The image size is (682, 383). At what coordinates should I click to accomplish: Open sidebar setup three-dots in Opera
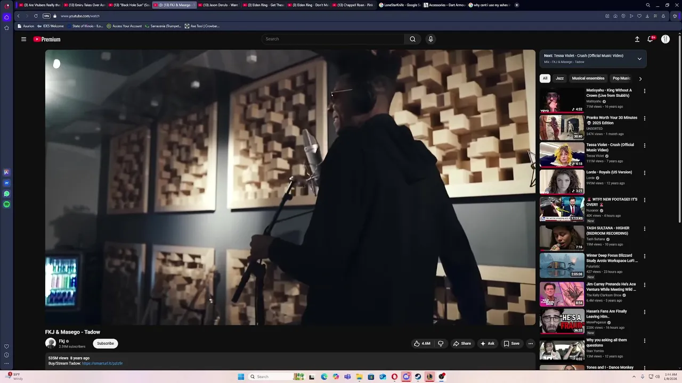[x=6, y=364]
